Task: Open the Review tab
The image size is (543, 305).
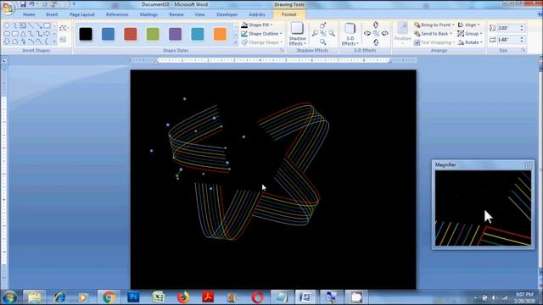Action: coord(176,14)
